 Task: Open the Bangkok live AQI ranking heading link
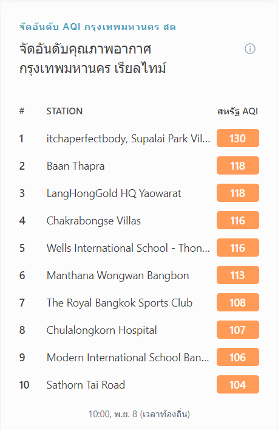pyautogui.click(x=97, y=27)
